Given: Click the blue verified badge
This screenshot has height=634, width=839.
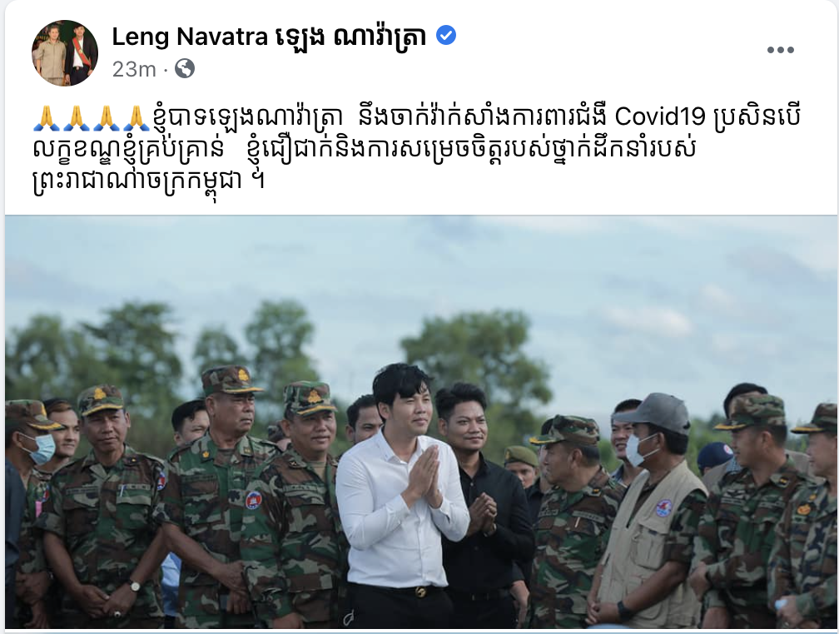Looking at the screenshot, I should [446, 36].
